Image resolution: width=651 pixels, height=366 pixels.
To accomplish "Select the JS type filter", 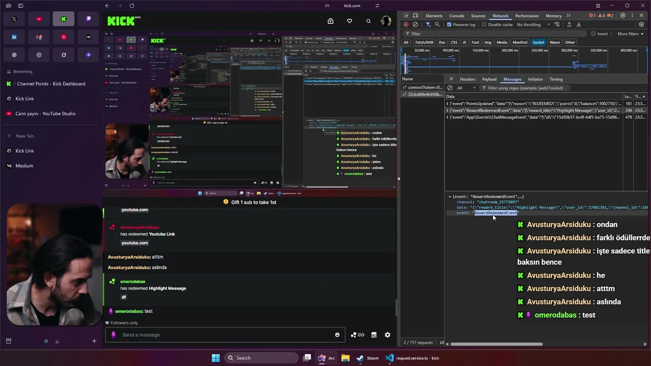I will click(x=464, y=42).
